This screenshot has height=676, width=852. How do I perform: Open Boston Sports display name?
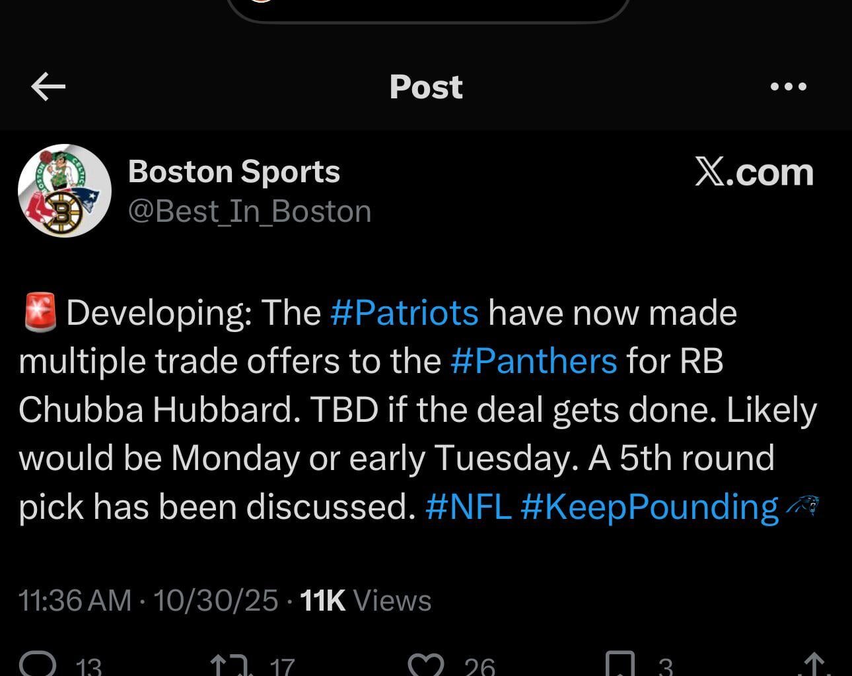click(x=234, y=171)
